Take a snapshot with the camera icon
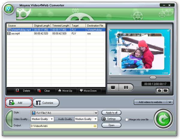180x139 pixels. pos(160,91)
